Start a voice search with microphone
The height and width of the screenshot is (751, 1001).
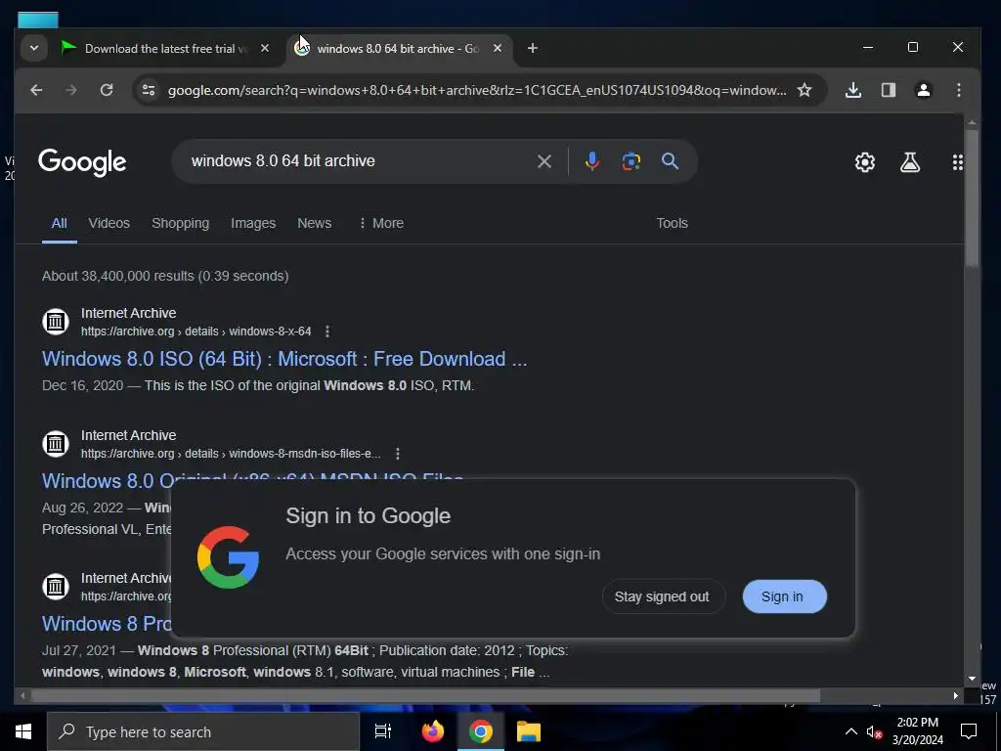[591, 161]
